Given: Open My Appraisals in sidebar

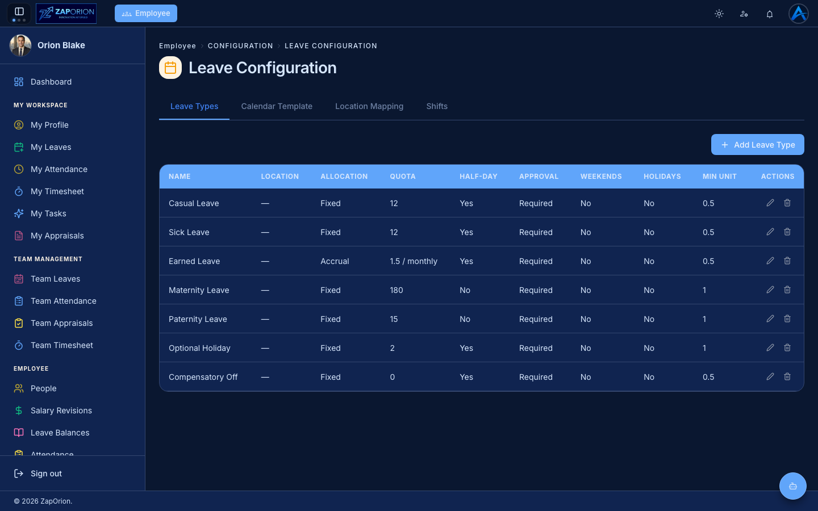Looking at the screenshot, I should tap(73, 236).
